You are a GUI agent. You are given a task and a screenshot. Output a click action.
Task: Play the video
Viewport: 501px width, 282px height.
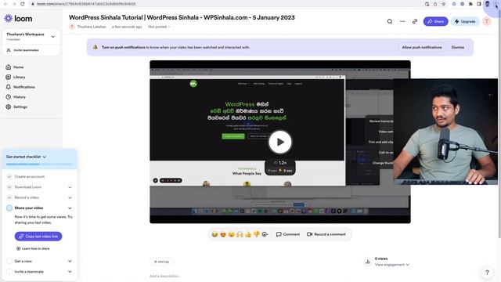click(280, 142)
